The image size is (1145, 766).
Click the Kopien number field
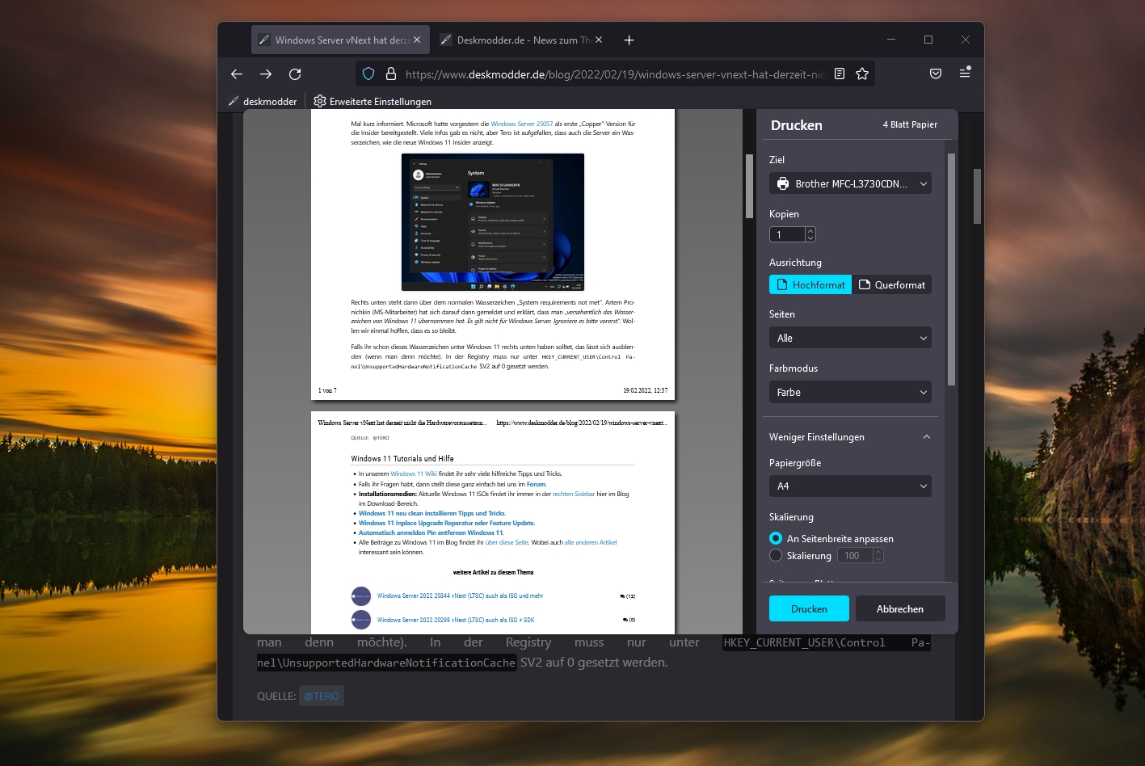787,234
